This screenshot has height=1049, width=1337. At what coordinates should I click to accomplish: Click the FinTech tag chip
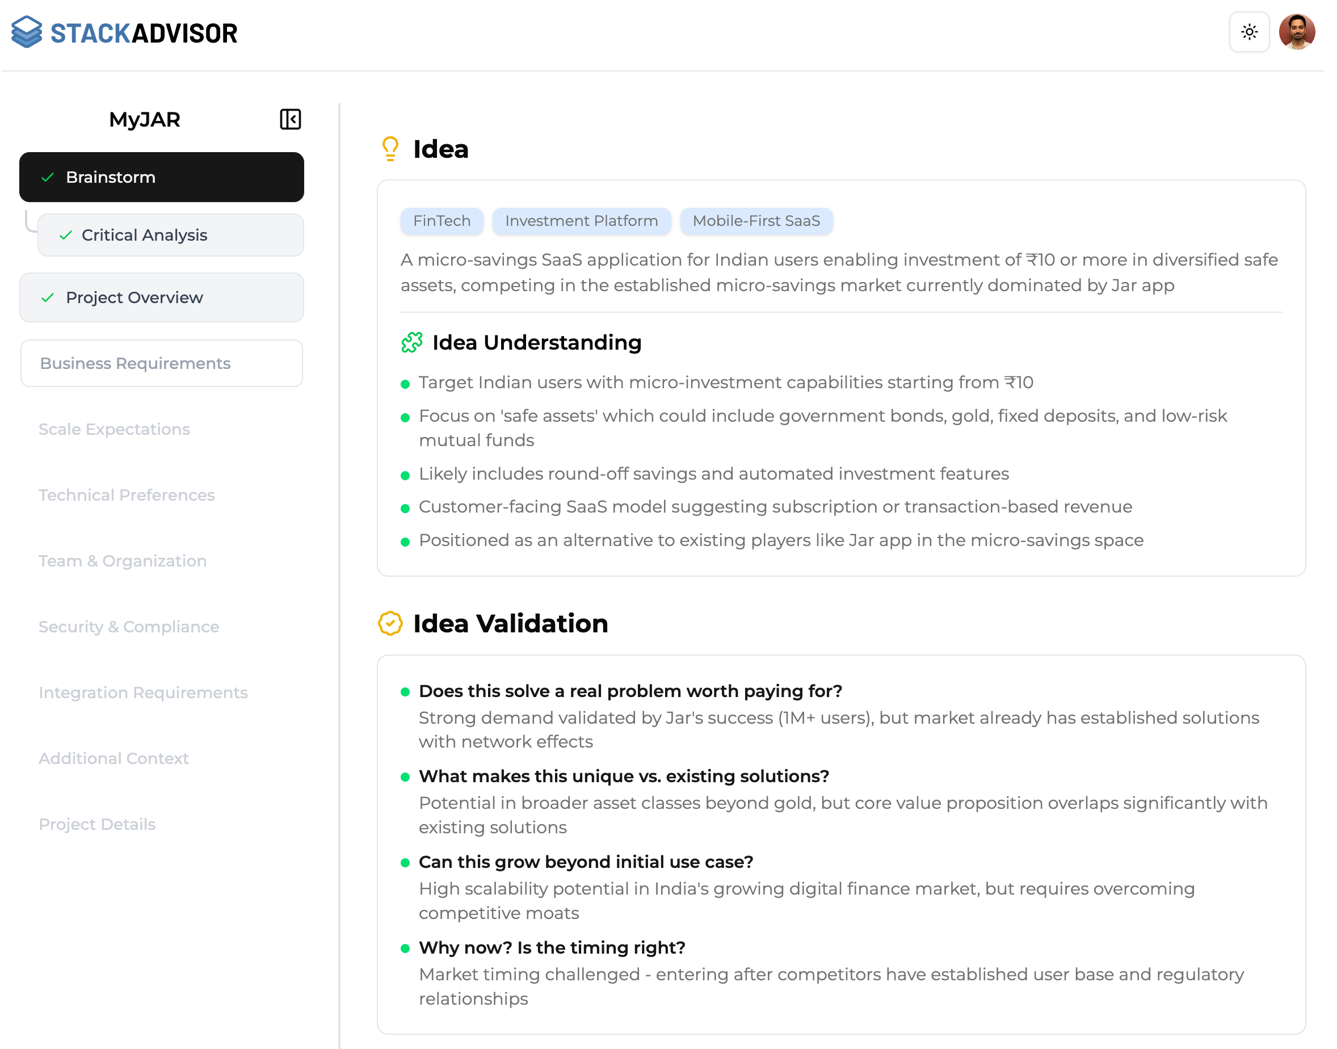[442, 221]
